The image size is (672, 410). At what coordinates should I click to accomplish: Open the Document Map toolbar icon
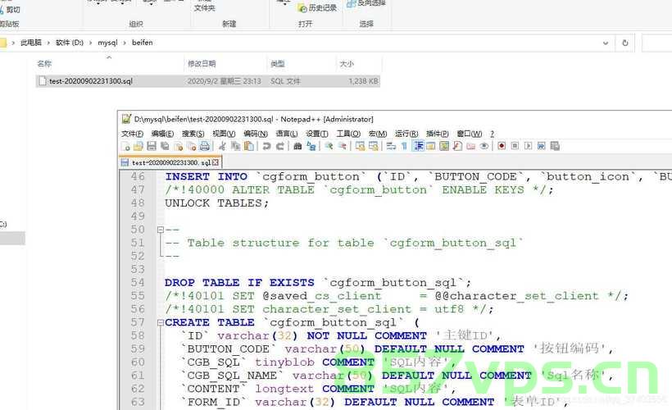tap(444, 146)
